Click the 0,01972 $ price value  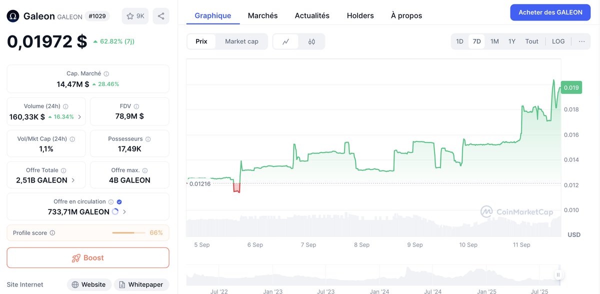coord(47,41)
